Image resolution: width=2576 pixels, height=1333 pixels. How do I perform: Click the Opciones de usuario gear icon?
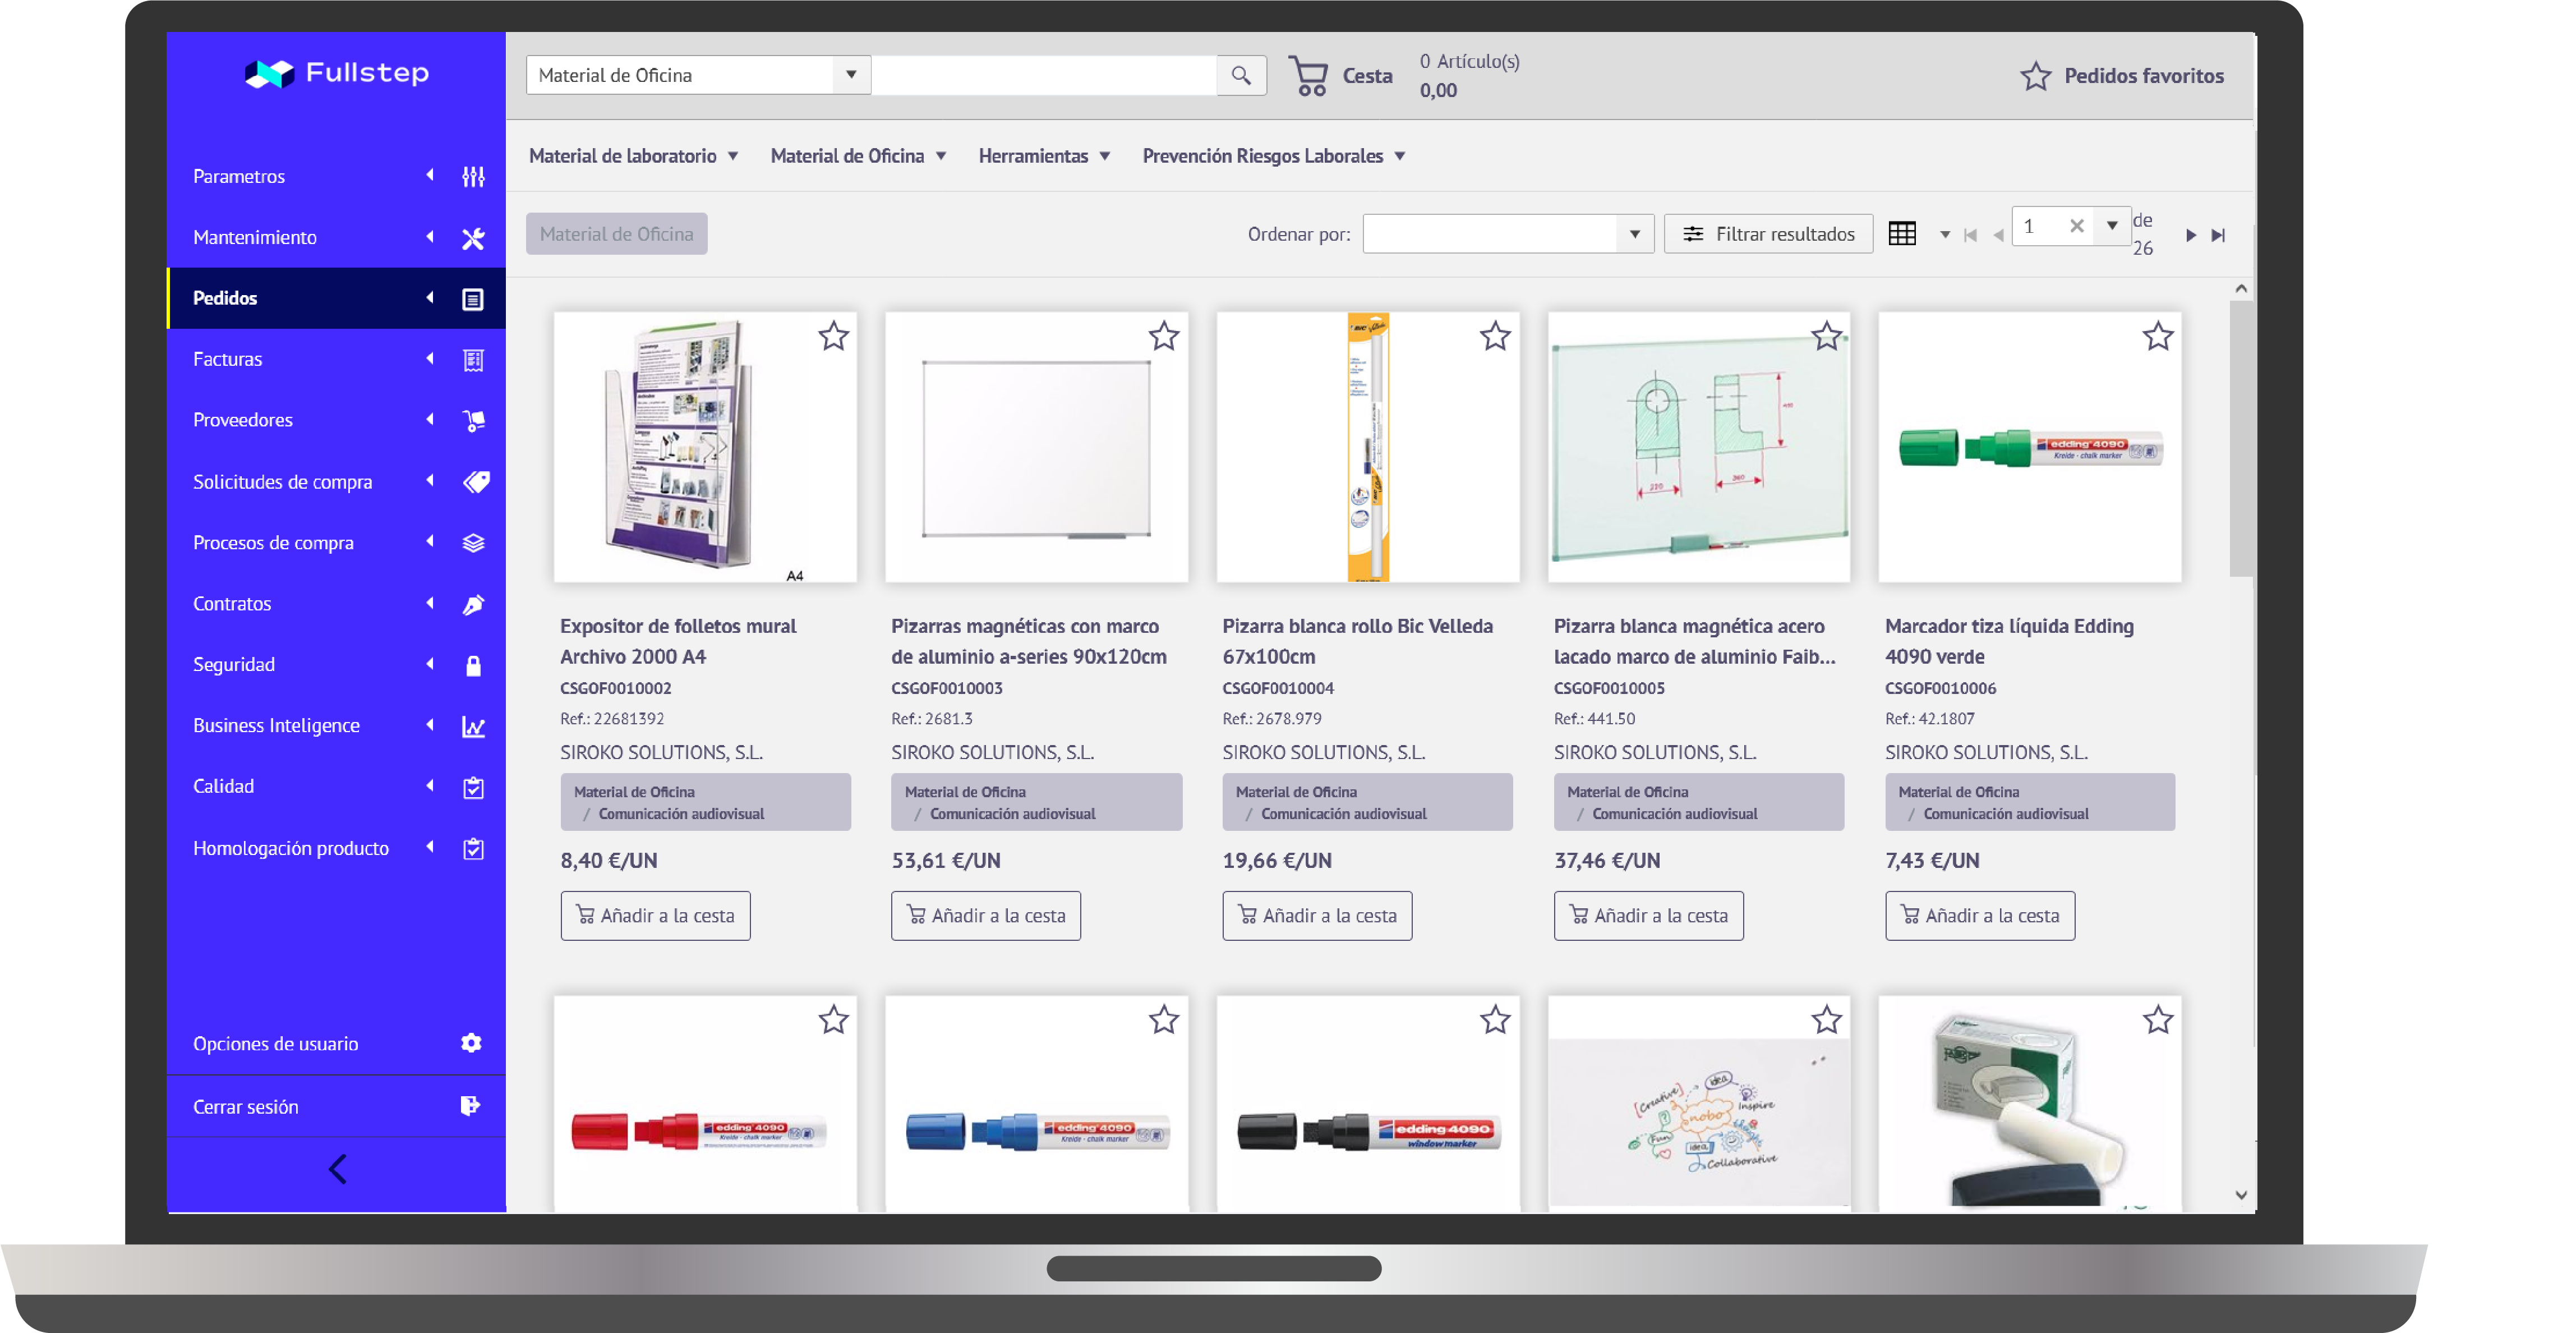click(x=471, y=1043)
